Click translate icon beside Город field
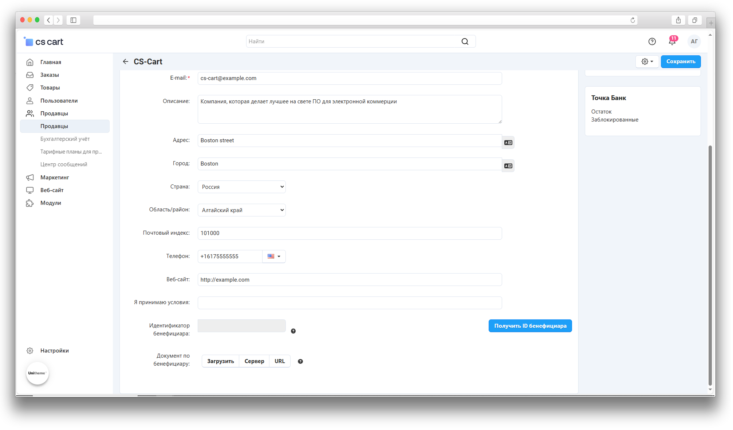Viewport: 733px width, 430px height. (x=508, y=166)
